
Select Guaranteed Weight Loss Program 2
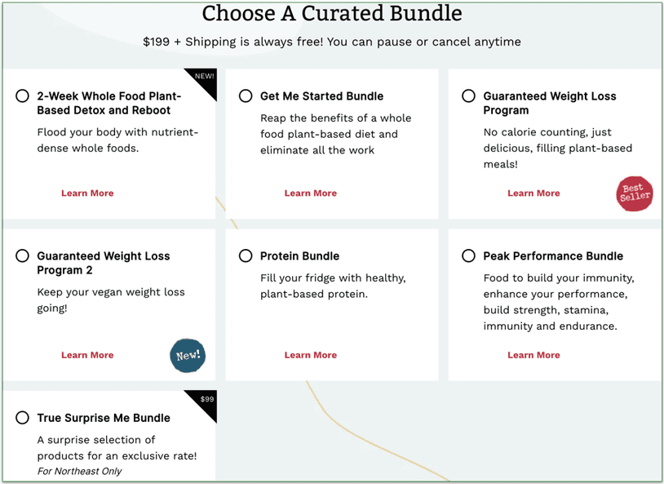[x=22, y=255]
